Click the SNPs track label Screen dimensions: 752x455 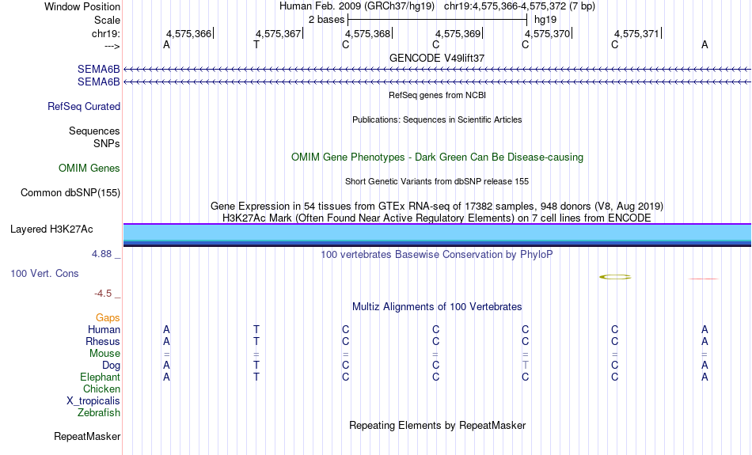pos(107,143)
